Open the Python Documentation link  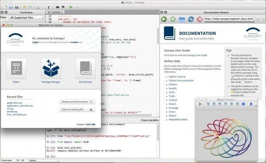181,80
